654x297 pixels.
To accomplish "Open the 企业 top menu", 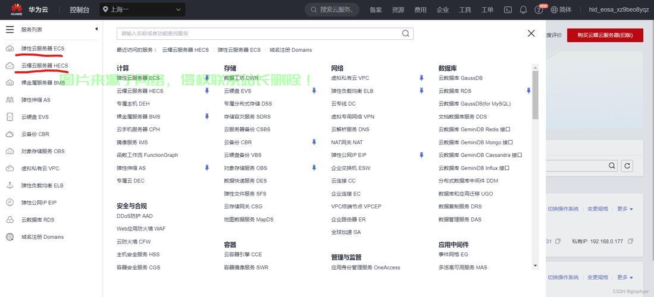I will point(443,10).
